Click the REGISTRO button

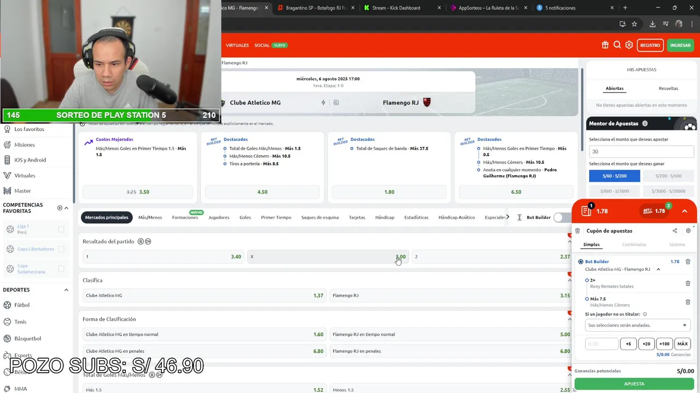(x=650, y=45)
